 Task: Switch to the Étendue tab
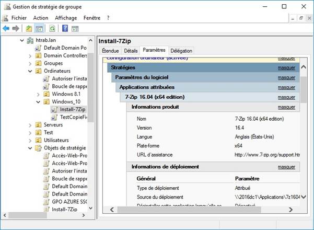click(x=110, y=51)
